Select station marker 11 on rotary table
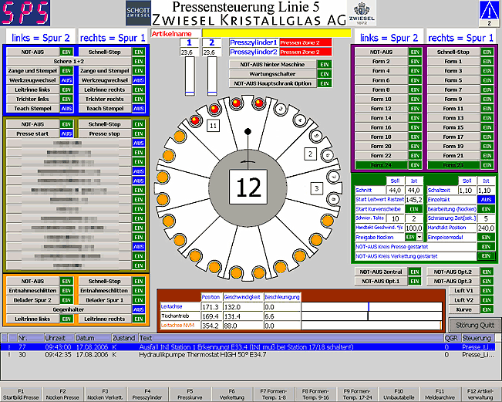This screenshot has height=402, width=502. click(214, 126)
